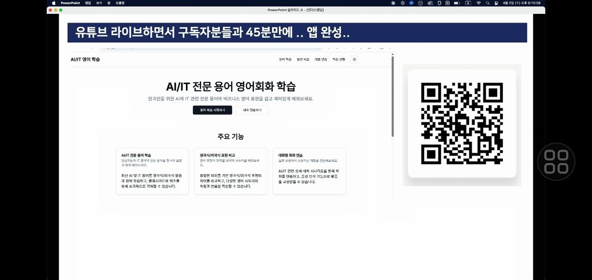Click the date and time display
Image resolution: width=592 pixels, height=280 pixels.
522,3
